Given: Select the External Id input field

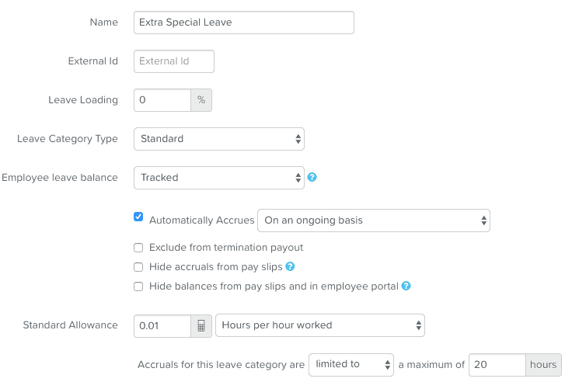Looking at the screenshot, I should 174,61.
